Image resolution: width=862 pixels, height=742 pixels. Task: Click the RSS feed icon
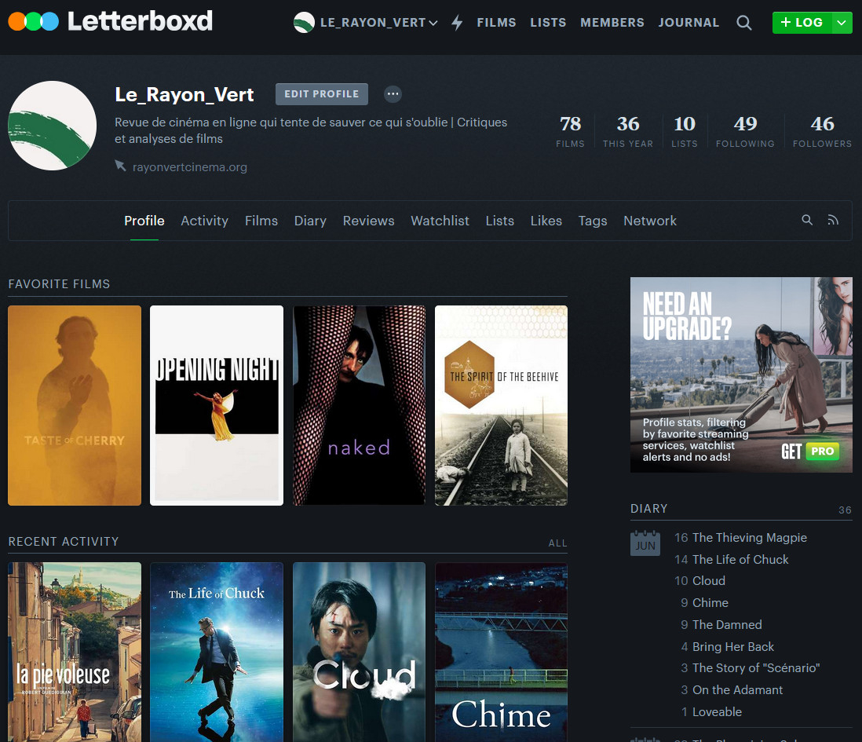pos(833,221)
